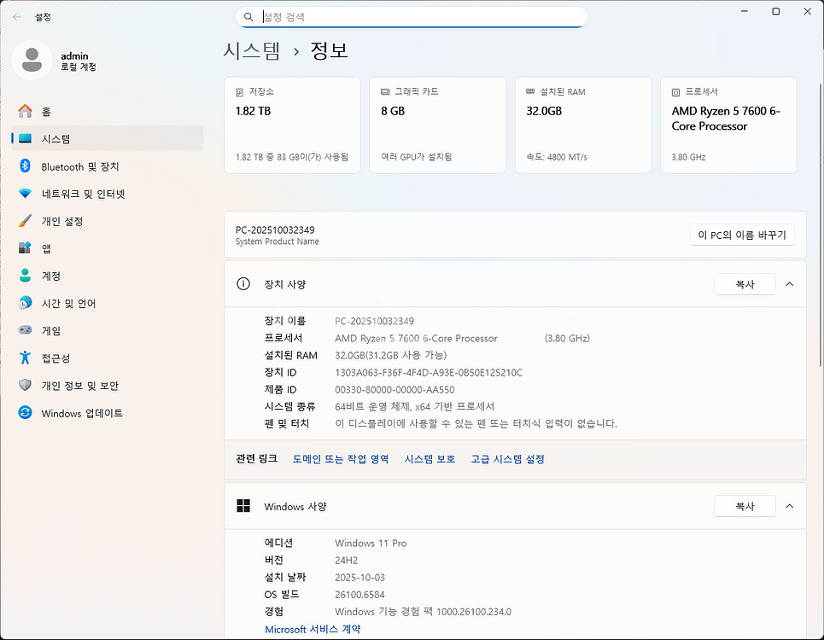
Task: Open the Home page icon in sidebar
Action: [x=25, y=112]
